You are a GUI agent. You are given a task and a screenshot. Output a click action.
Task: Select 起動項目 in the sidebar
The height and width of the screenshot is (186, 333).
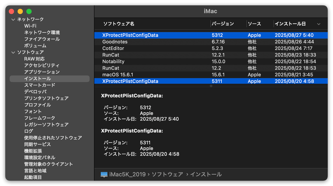33,177
